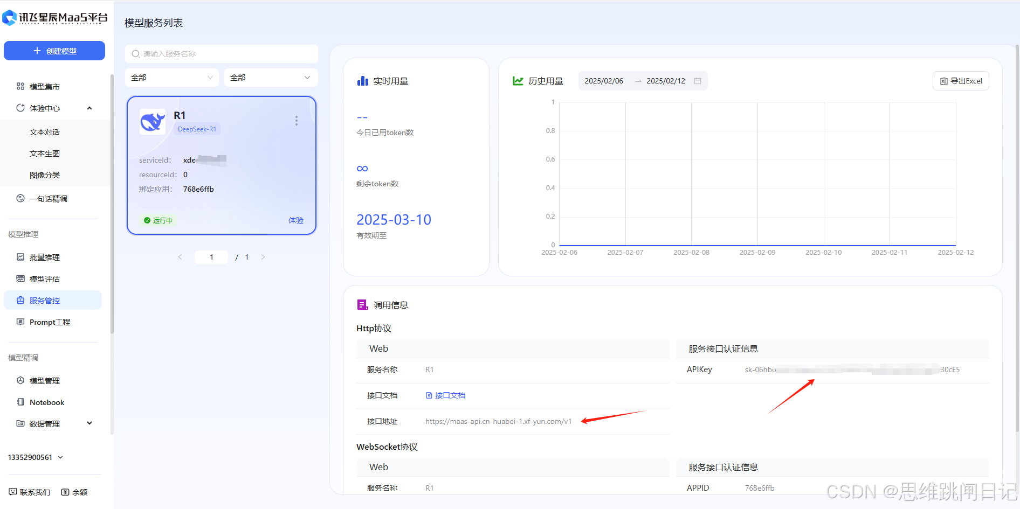Focus the service name search field
Screen dimensions: 1020x509
(222, 54)
